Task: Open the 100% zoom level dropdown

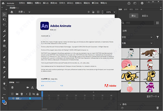Action: pos(114,12)
